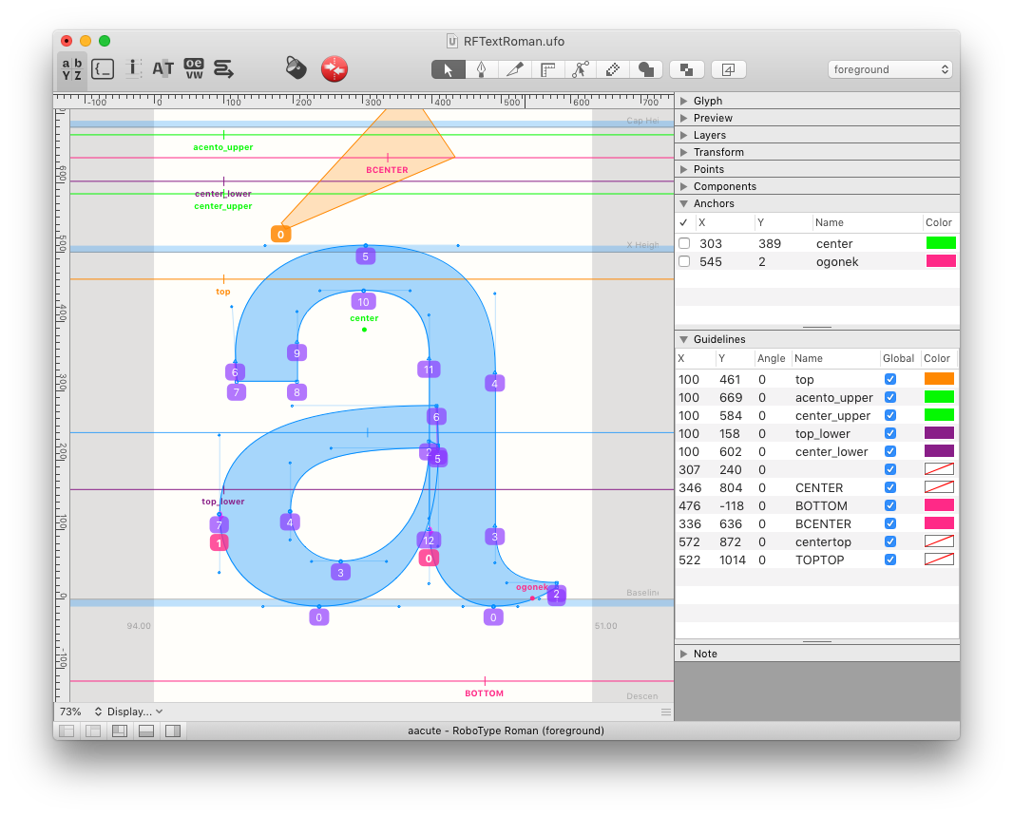Click the two overlapping squares toolbar button
1013x816 pixels.
(x=687, y=69)
